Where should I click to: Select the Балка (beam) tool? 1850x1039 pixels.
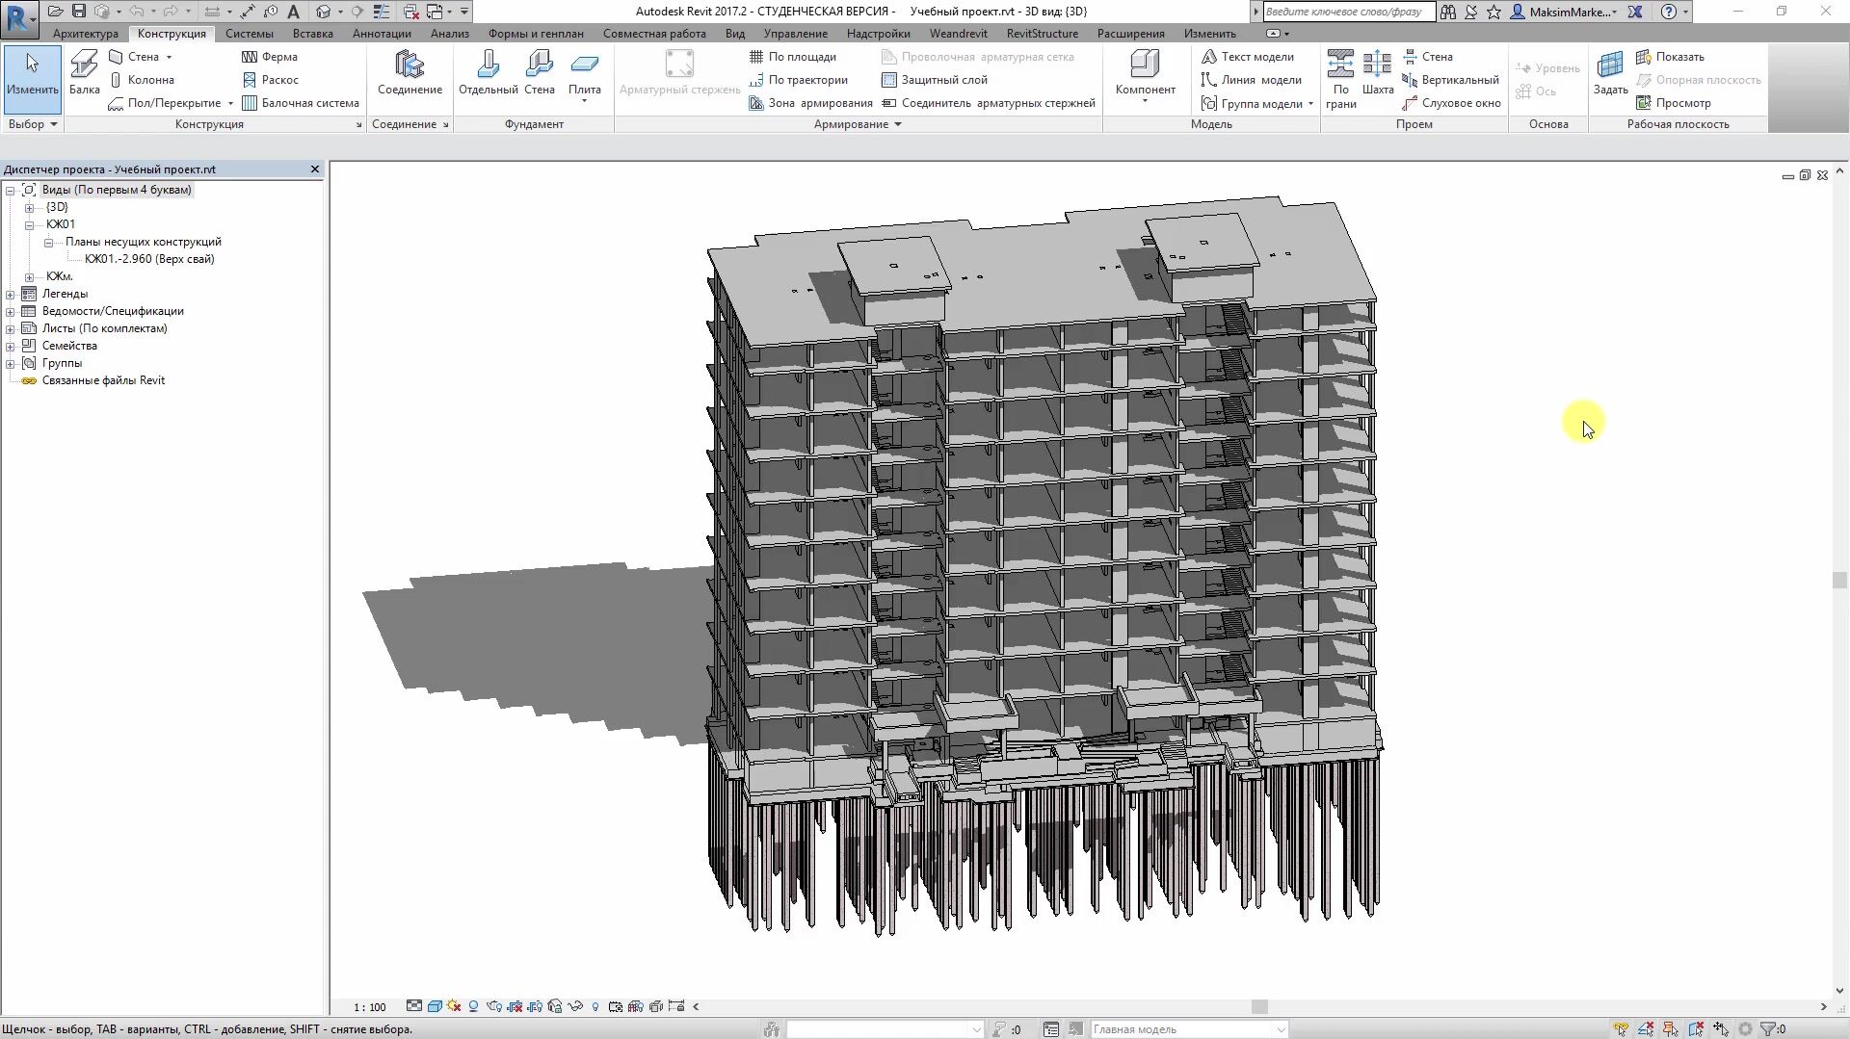[84, 73]
